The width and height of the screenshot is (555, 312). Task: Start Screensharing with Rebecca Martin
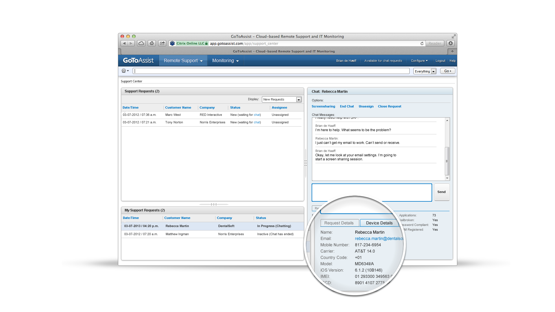point(323,107)
